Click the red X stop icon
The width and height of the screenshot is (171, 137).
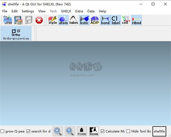[39, 20]
